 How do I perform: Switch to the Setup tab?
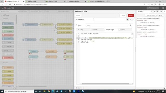(x=83, y=30)
